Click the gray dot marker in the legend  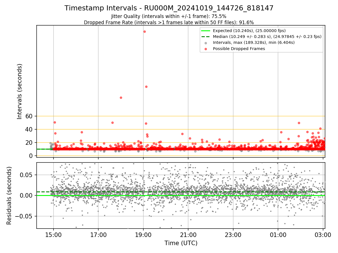(x=206, y=43)
